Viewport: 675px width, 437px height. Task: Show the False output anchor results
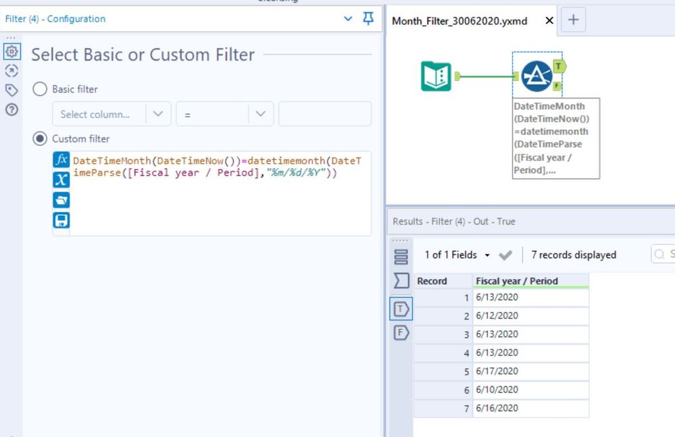pyautogui.click(x=401, y=332)
